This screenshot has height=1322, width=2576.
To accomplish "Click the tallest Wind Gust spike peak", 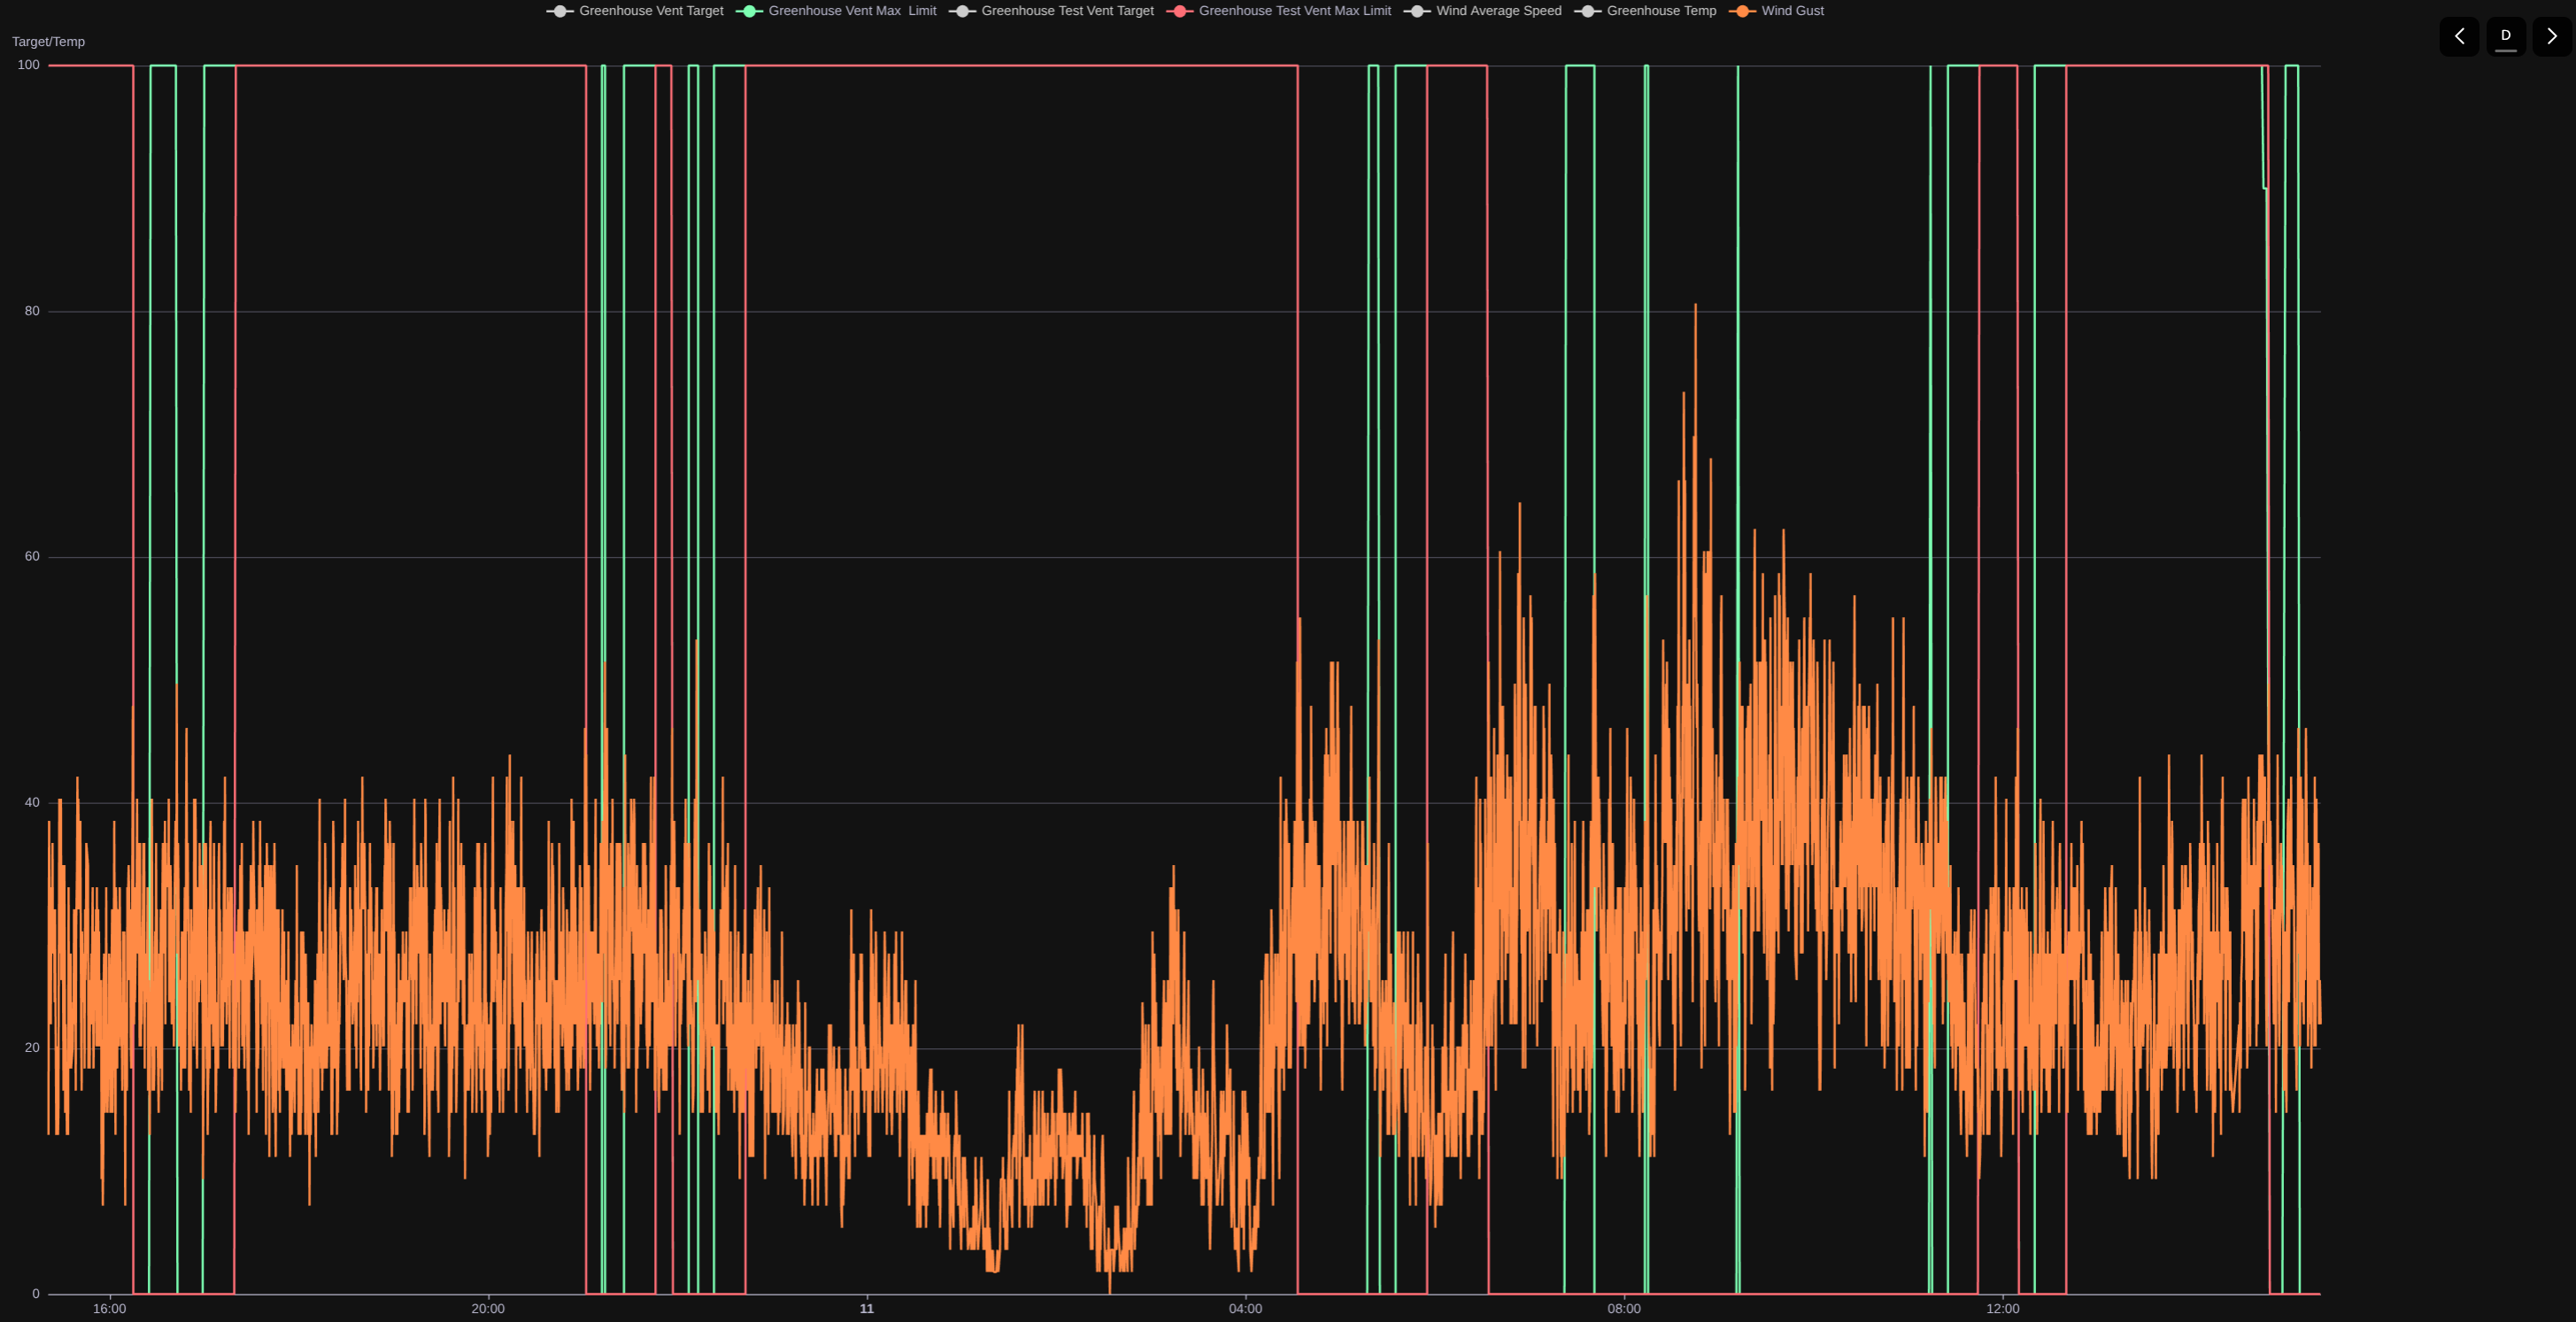I will click(x=1695, y=306).
